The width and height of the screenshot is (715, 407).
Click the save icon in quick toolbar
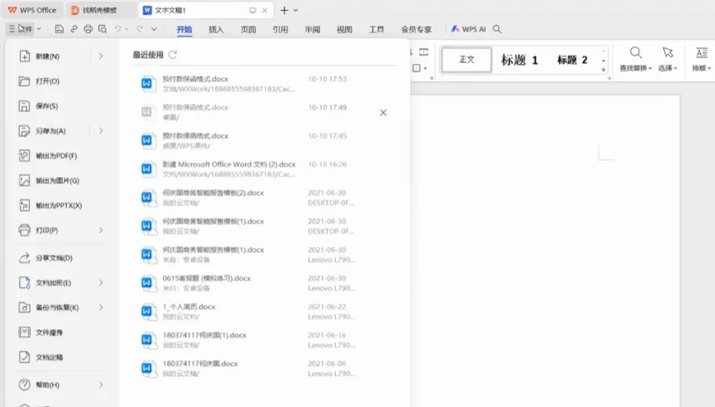[x=59, y=29]
